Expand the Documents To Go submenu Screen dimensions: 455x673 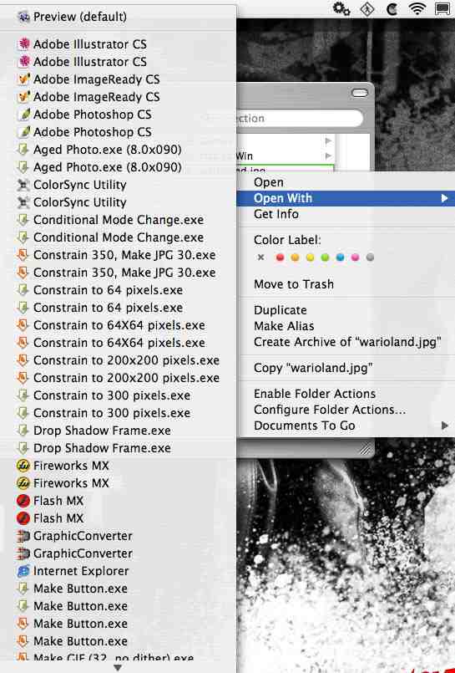coord(444,426)
